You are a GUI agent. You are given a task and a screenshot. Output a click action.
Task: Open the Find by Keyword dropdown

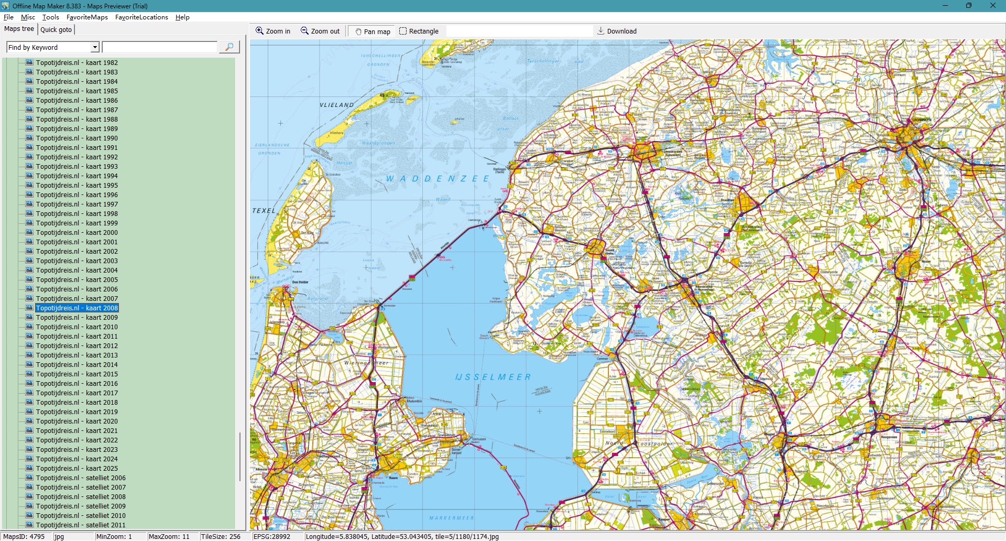95,47
